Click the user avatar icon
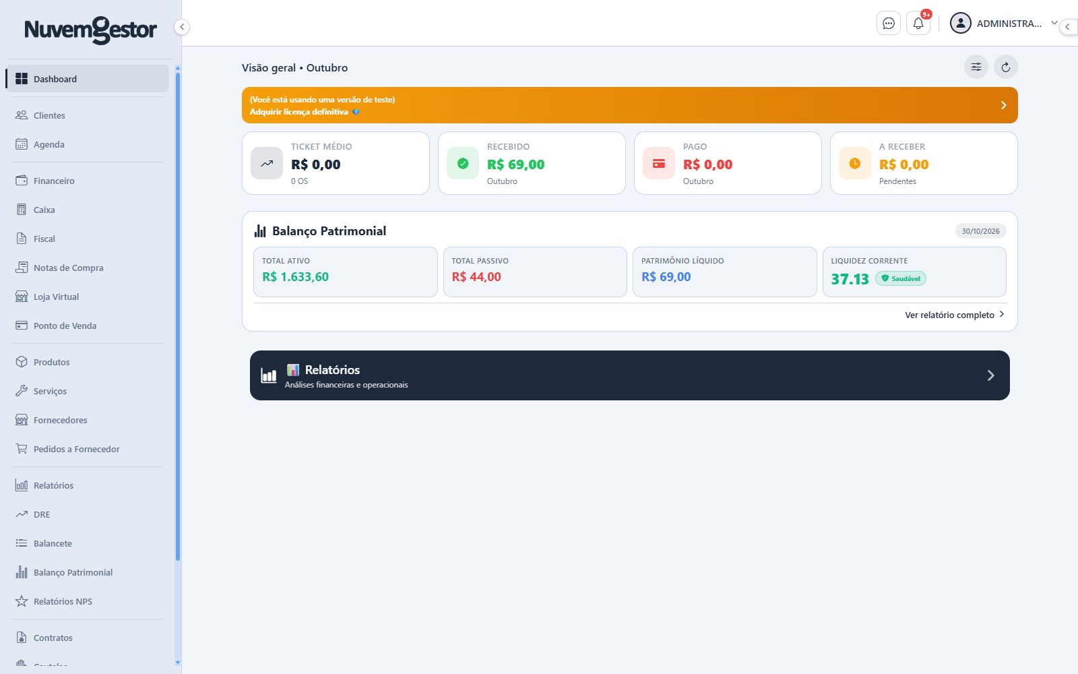The width and height of the screenshot is (1078, 674). (960, 23)
